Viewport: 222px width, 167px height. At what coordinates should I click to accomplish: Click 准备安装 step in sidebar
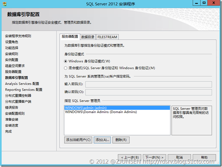pos(12,119)
